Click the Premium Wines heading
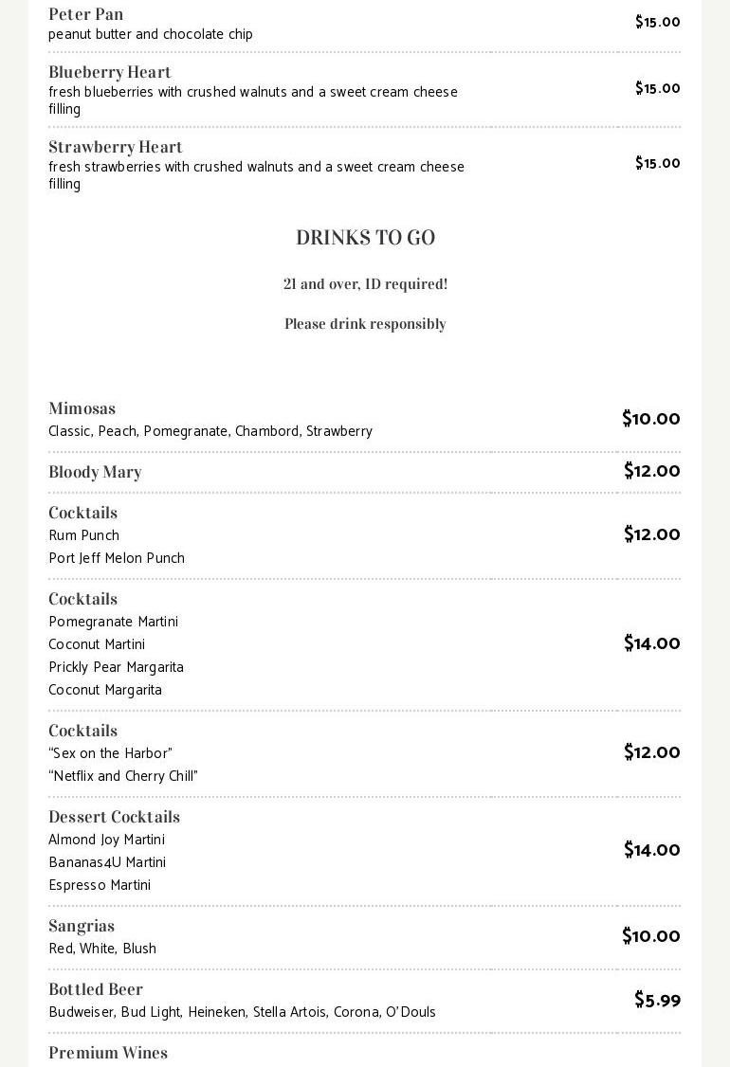730x1067 pixels. tap(108, 1053)
